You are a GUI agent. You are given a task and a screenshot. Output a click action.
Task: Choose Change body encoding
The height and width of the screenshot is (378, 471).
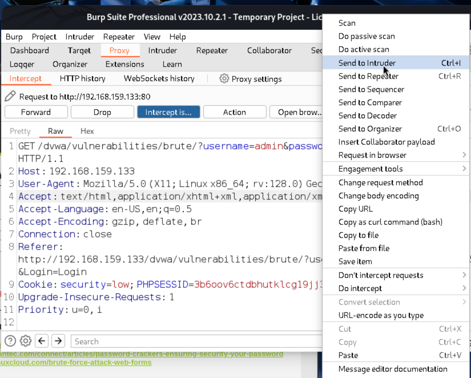coord(396,196)
